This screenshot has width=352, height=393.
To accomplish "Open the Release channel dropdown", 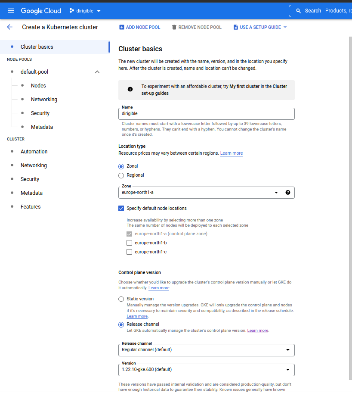I will 206,350.
